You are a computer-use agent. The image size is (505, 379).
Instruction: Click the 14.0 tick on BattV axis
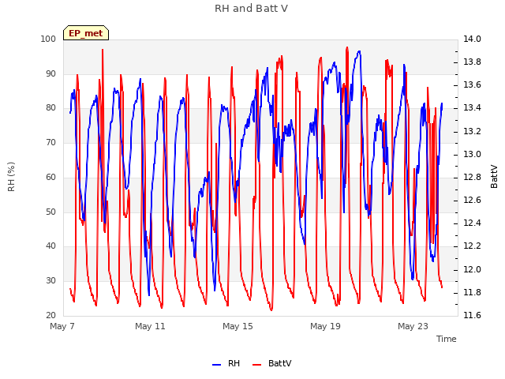pos(472,39)
